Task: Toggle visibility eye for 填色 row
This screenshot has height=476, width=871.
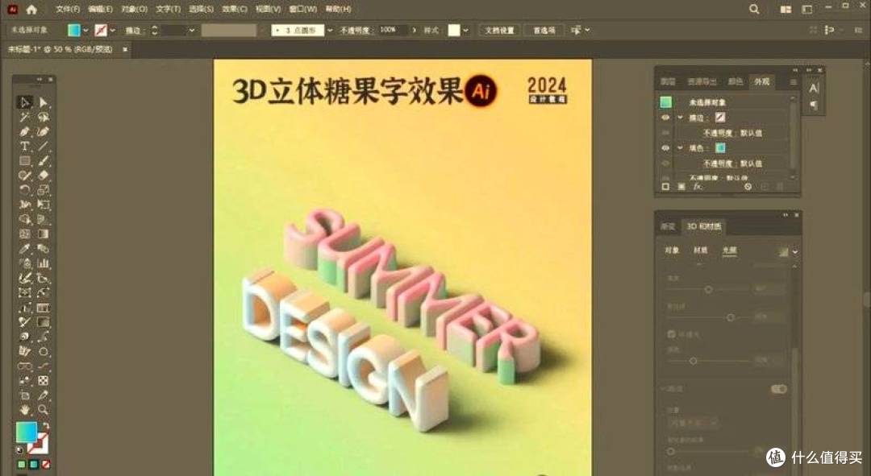Action: click(665, 148)
